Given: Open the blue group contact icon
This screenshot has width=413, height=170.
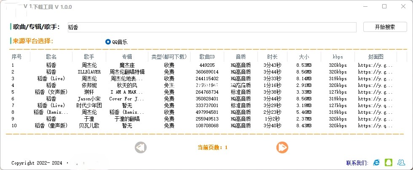Looking at the screenshot, I should click(401, 163).
